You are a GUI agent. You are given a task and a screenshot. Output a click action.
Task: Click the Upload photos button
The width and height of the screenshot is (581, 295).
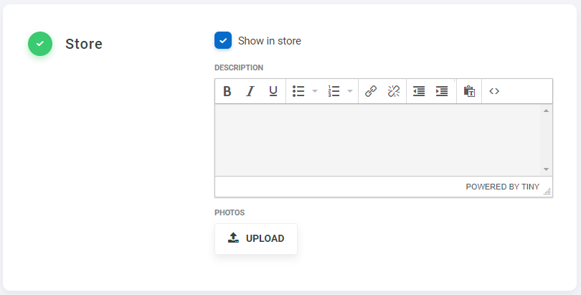tap(256, 238)
